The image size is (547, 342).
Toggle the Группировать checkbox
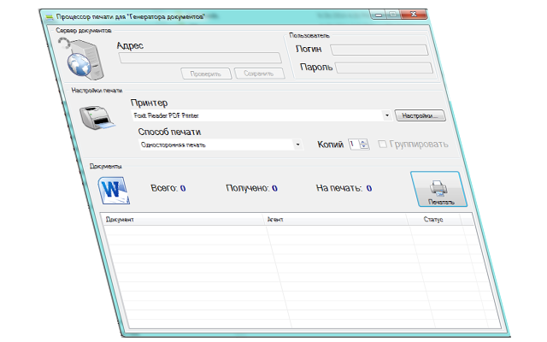383,144
